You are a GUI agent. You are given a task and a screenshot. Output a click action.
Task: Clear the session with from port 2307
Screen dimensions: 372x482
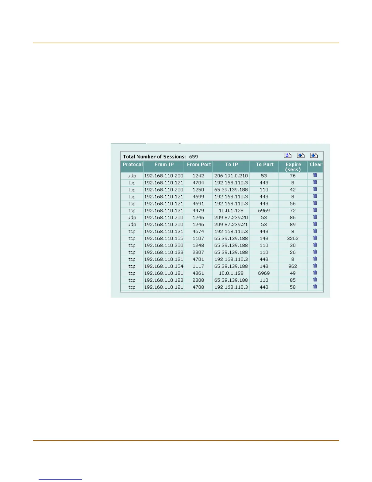tap(315, 252)
